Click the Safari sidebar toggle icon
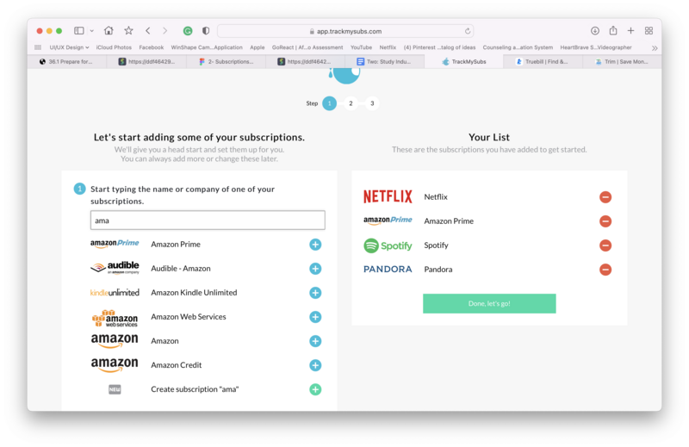This screenshot has width=689, height=447. (79, 31)
